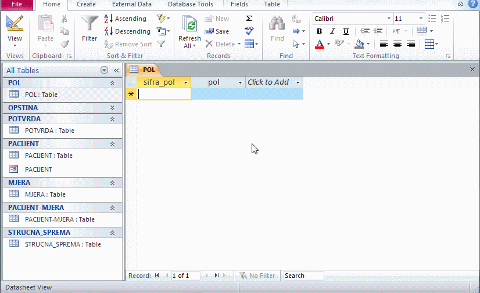The image size is (480, 293).
Task: Open the Database Tools tab
Action: [x=190, y=4]
